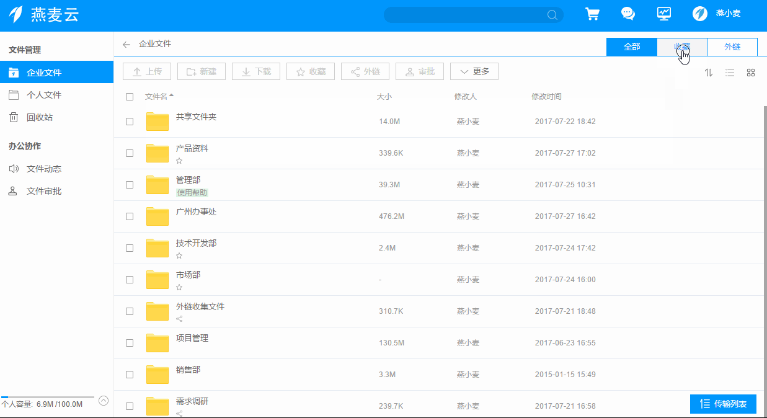Open the 外链 share link tool
The image size is (767, 418).
point(365,71)
